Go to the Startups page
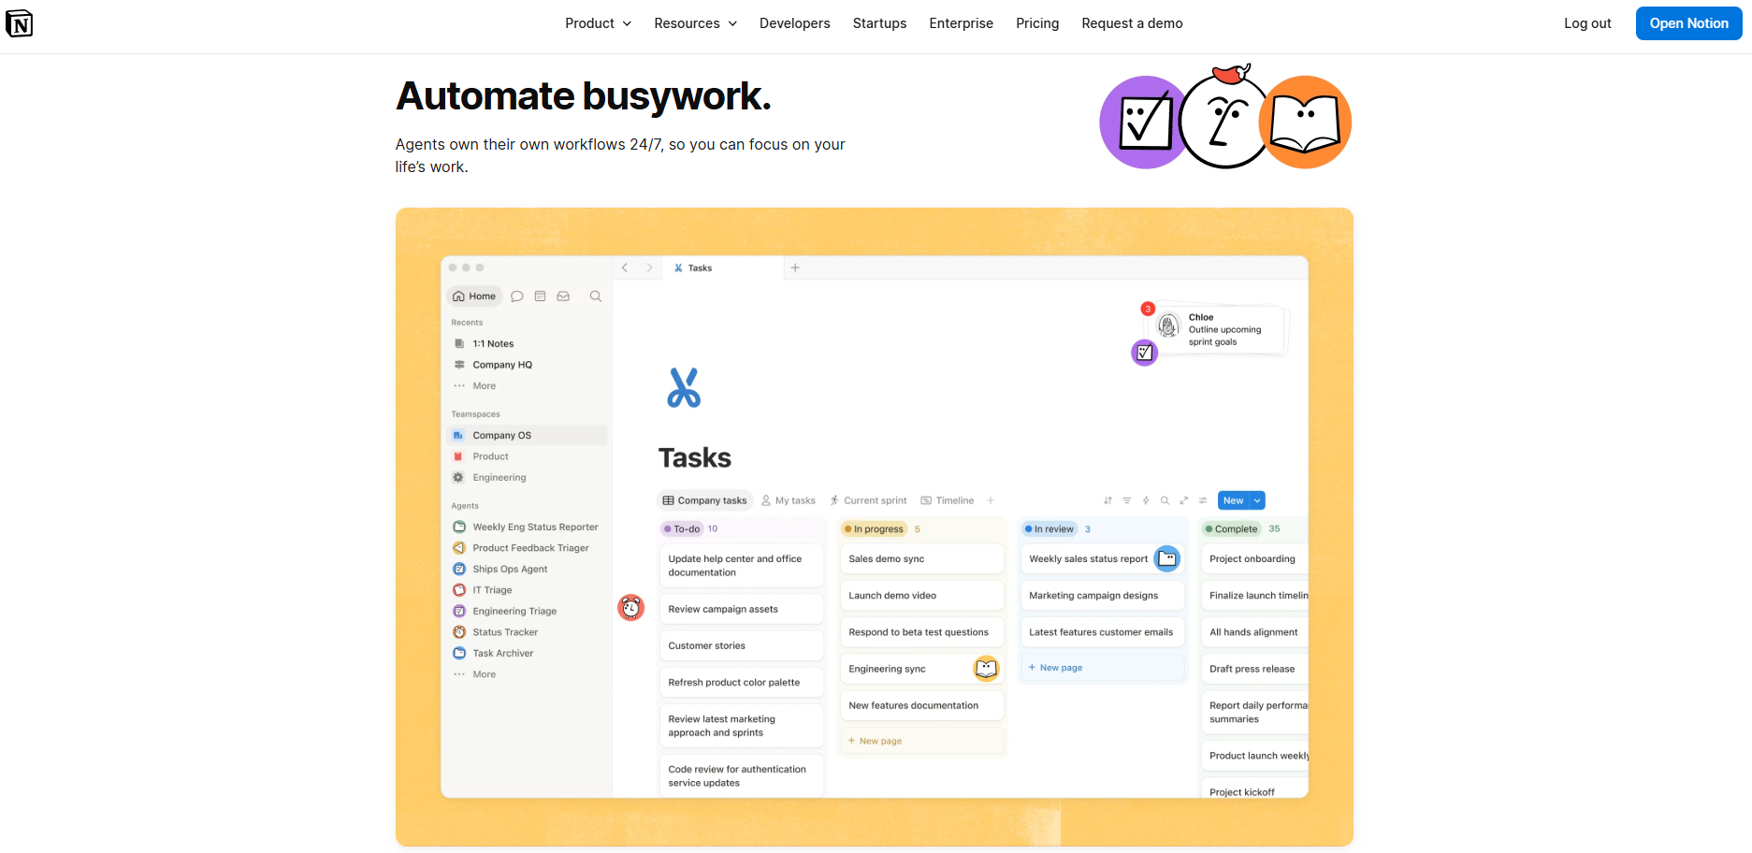Image resolution: width=1752 pixels, height=853 pixels. 879,23
